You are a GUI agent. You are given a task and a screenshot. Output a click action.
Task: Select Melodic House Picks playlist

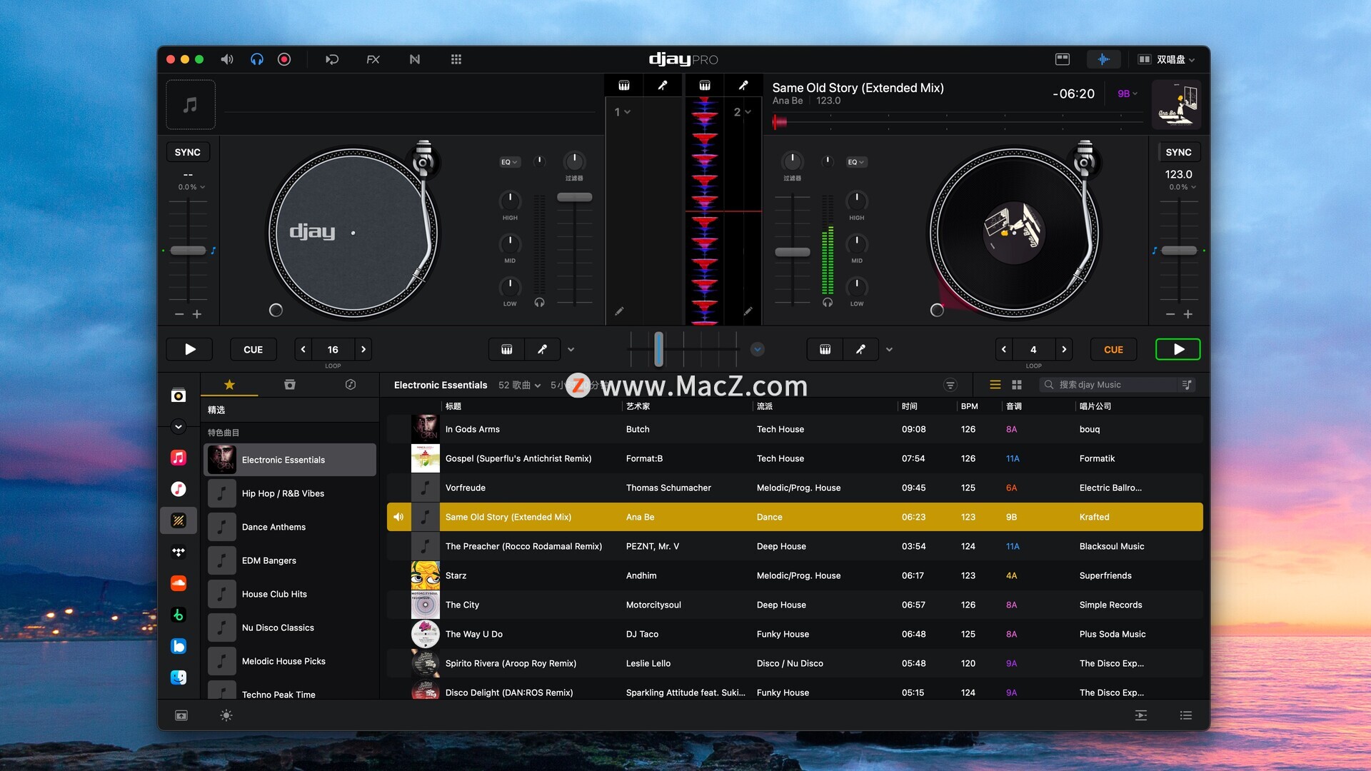coord(290,661)
